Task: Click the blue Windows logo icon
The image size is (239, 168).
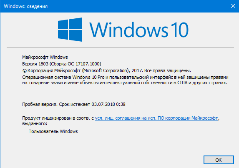Action: tap(70, 30)
